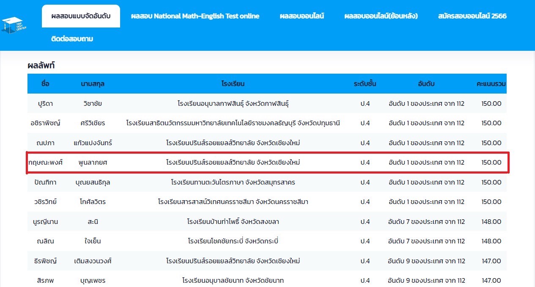Select the surname วิชาชัย
This screenshot has width=535, height=287.
93,103
